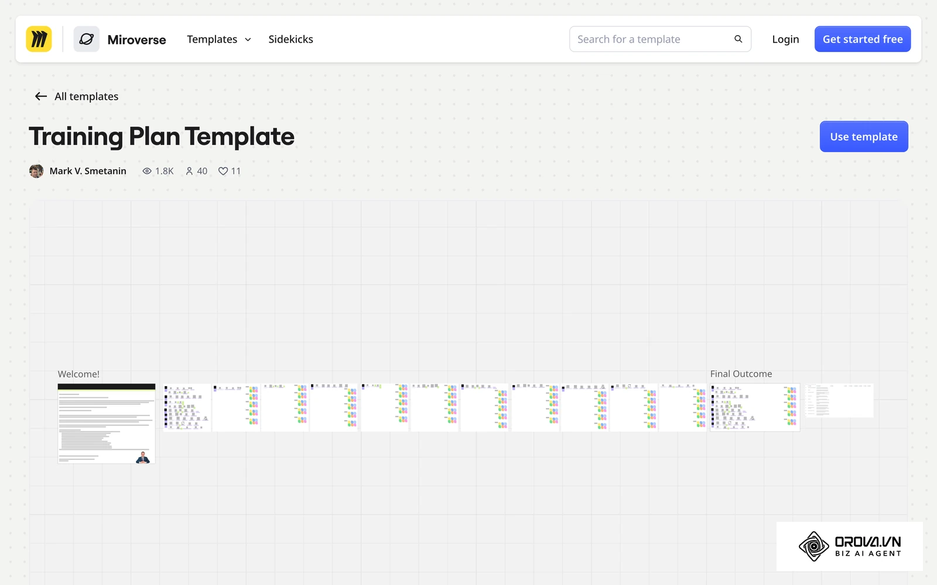Screen dimensions: 937x585
Task: Expand the Templates dropdown chevron
Action: tap(248, 40)
